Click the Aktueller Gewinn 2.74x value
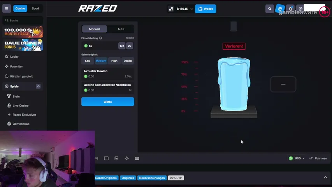Screen dimensions: 332x187 [128, 76]
